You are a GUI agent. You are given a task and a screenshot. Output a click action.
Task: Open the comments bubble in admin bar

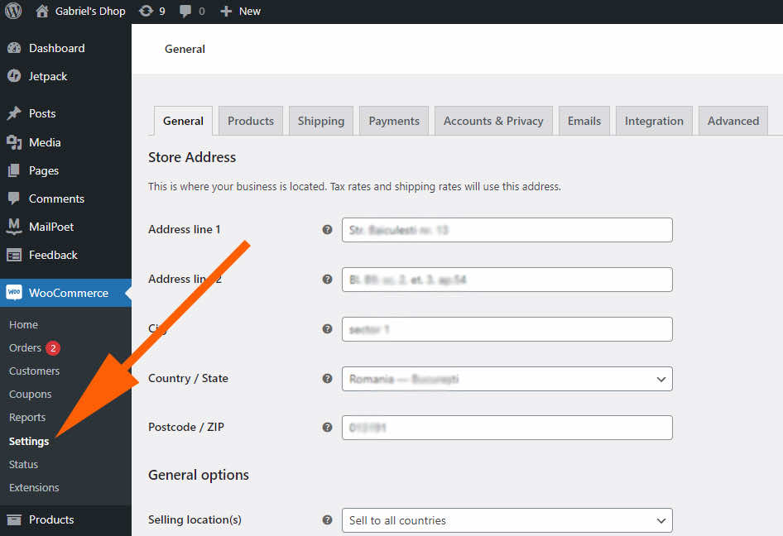(185, 11)
